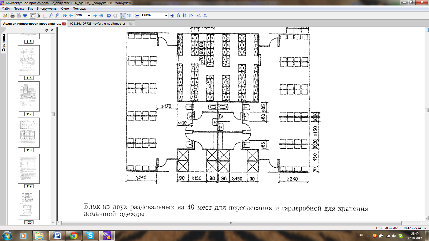This screenshot has width=429, height=241.
Task: Click the fit width zoom icon
Action: click(191, 16)
